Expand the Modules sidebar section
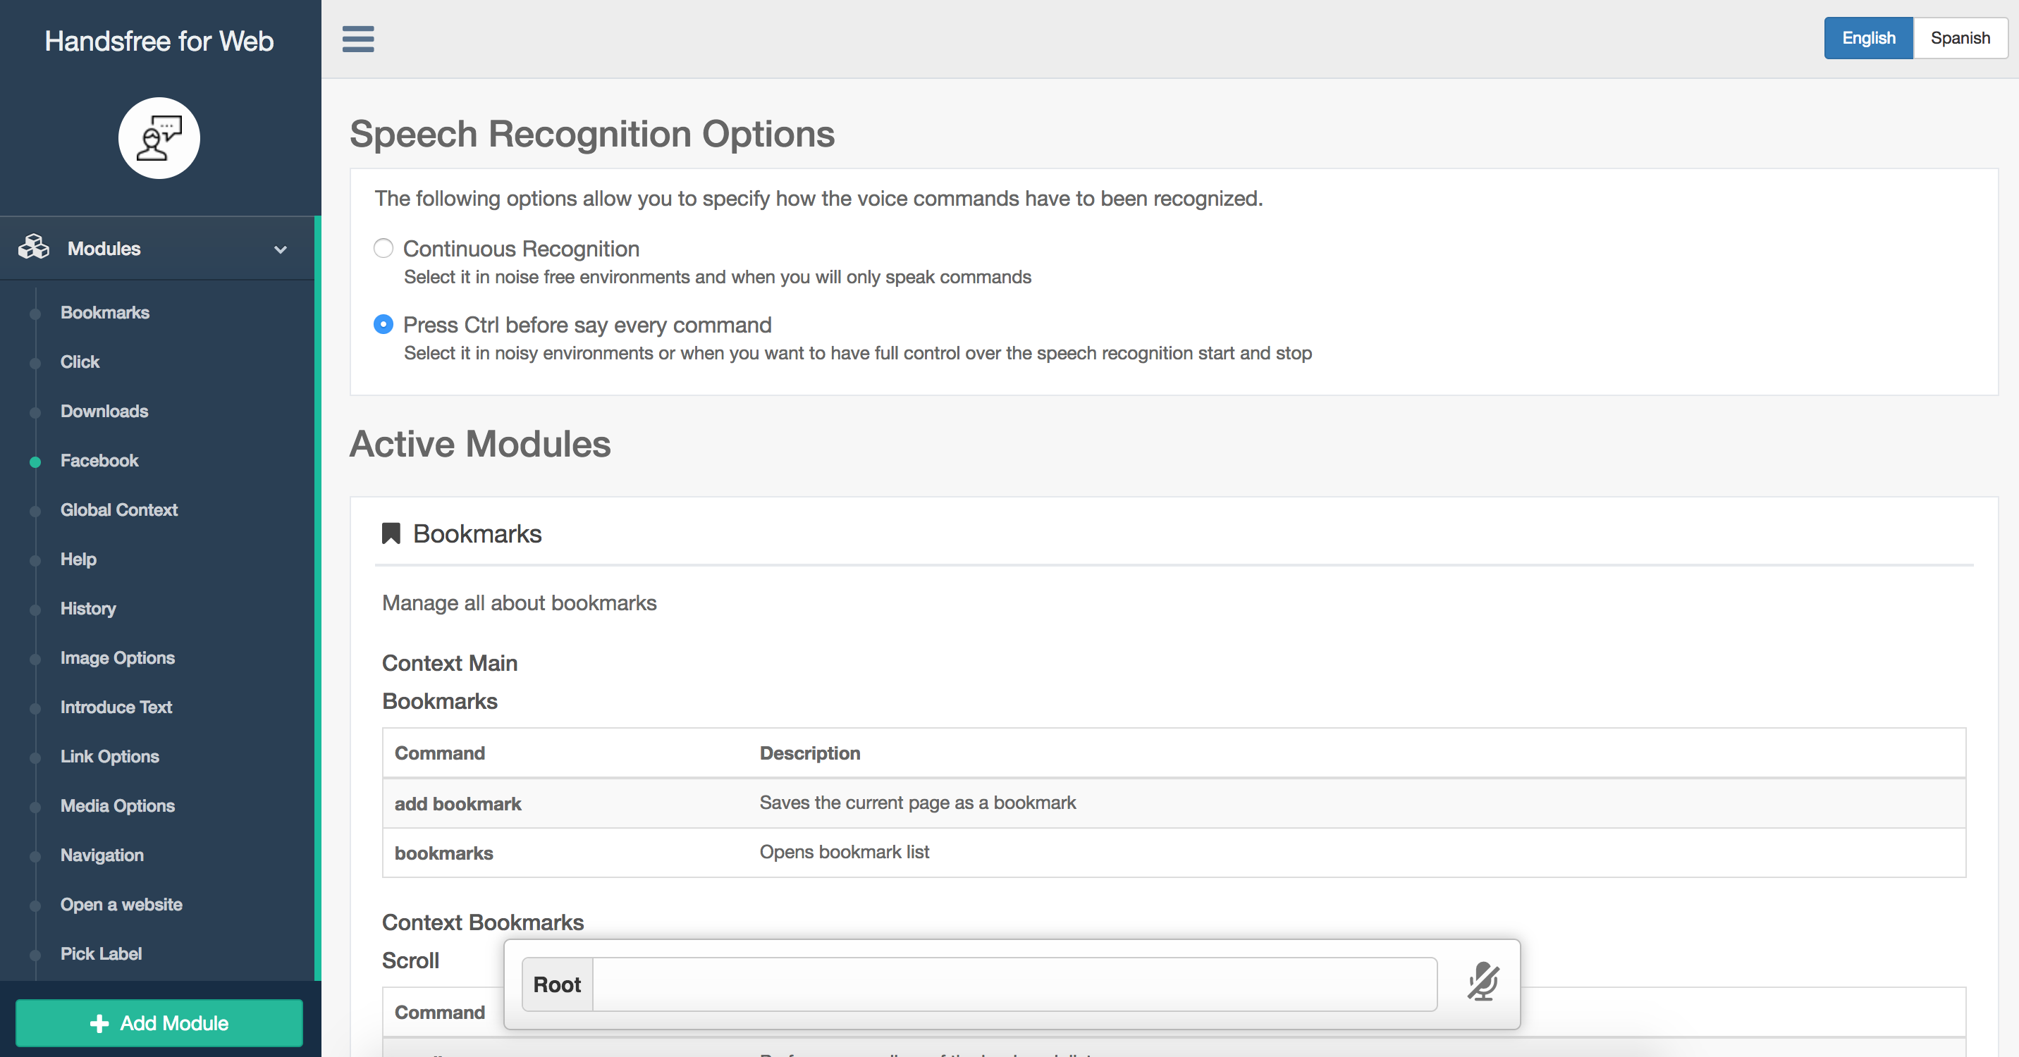2019x1057 pixels. (x=281, y=248)
